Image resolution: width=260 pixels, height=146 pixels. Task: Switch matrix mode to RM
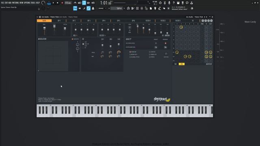coord(182,64)
